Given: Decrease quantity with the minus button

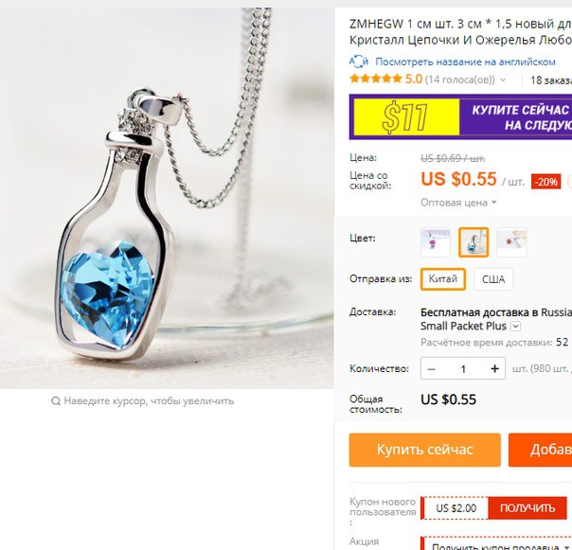Looking at the screenshot, I should (x=431, y=369).
